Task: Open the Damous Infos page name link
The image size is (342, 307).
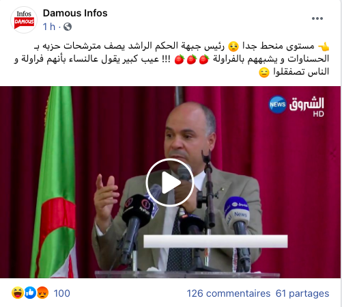Action: coord(75,13)
